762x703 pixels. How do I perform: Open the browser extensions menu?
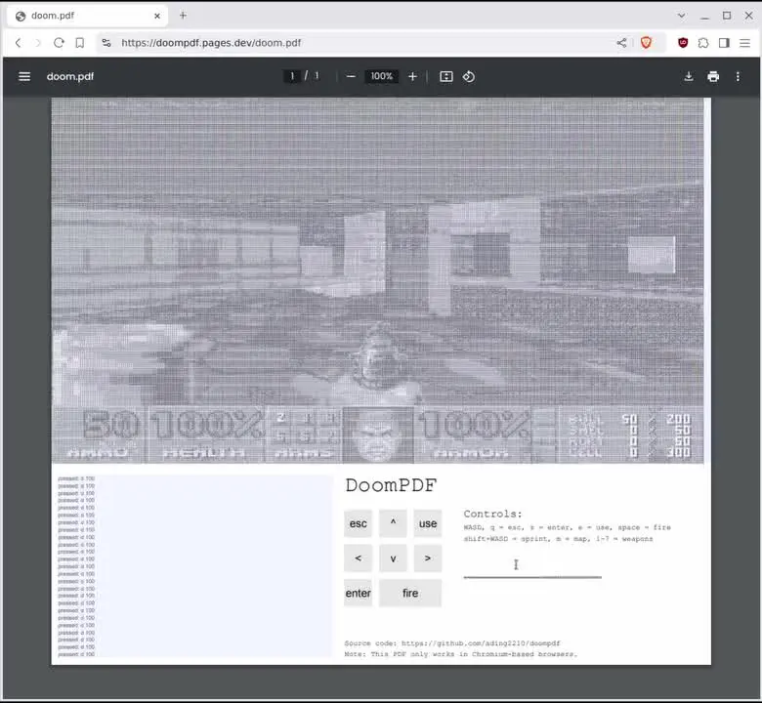point(703,43)
